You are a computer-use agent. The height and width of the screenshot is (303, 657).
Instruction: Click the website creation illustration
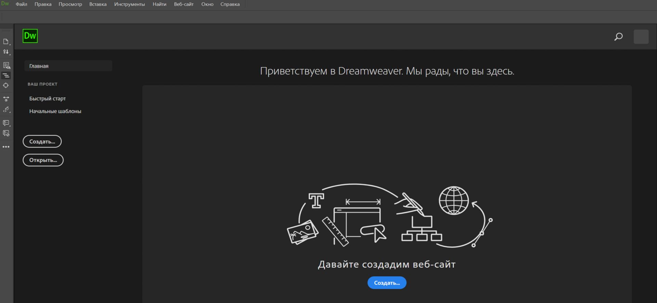389,215
